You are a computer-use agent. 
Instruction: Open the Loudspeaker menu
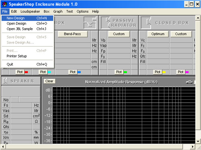[30, 12]
